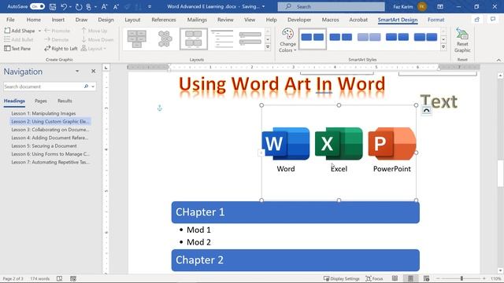Click the Redo/Repeat icon
This screenshot has height=283, width=504.
tap(79, 6)
